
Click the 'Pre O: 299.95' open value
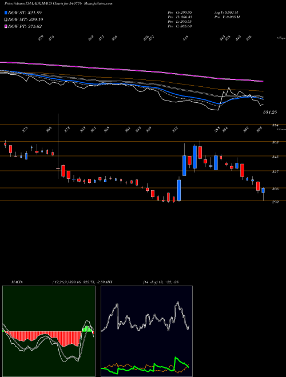(x=180, y=13)
